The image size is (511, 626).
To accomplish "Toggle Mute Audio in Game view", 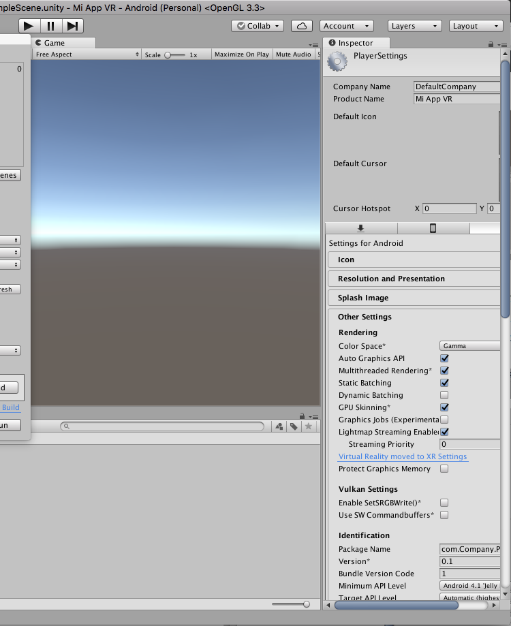I will (294, 54).
